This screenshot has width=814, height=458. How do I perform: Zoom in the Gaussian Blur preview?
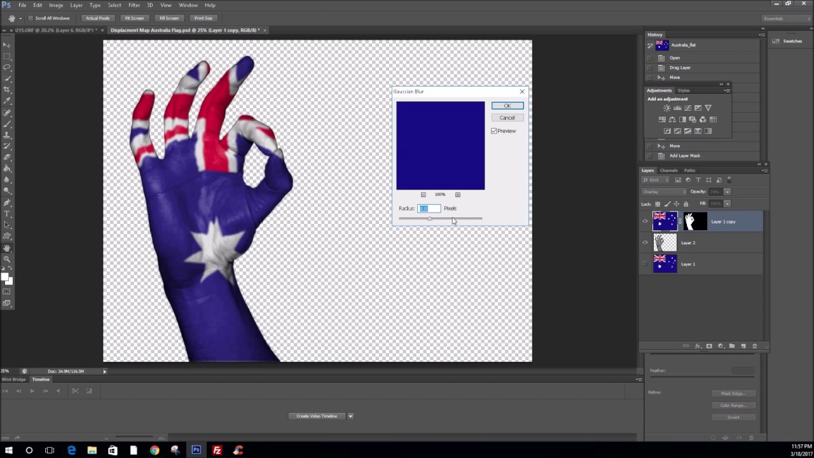point(457,195)
